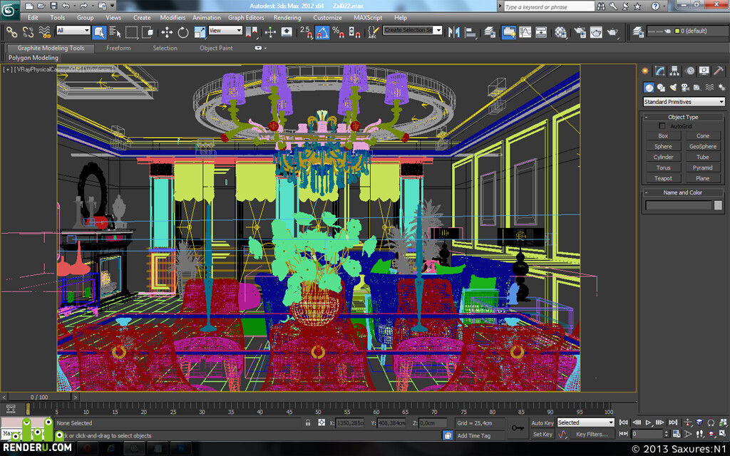Click the Link selection chain icon
This screenshot has width=730, height=456.
[11, 32]
